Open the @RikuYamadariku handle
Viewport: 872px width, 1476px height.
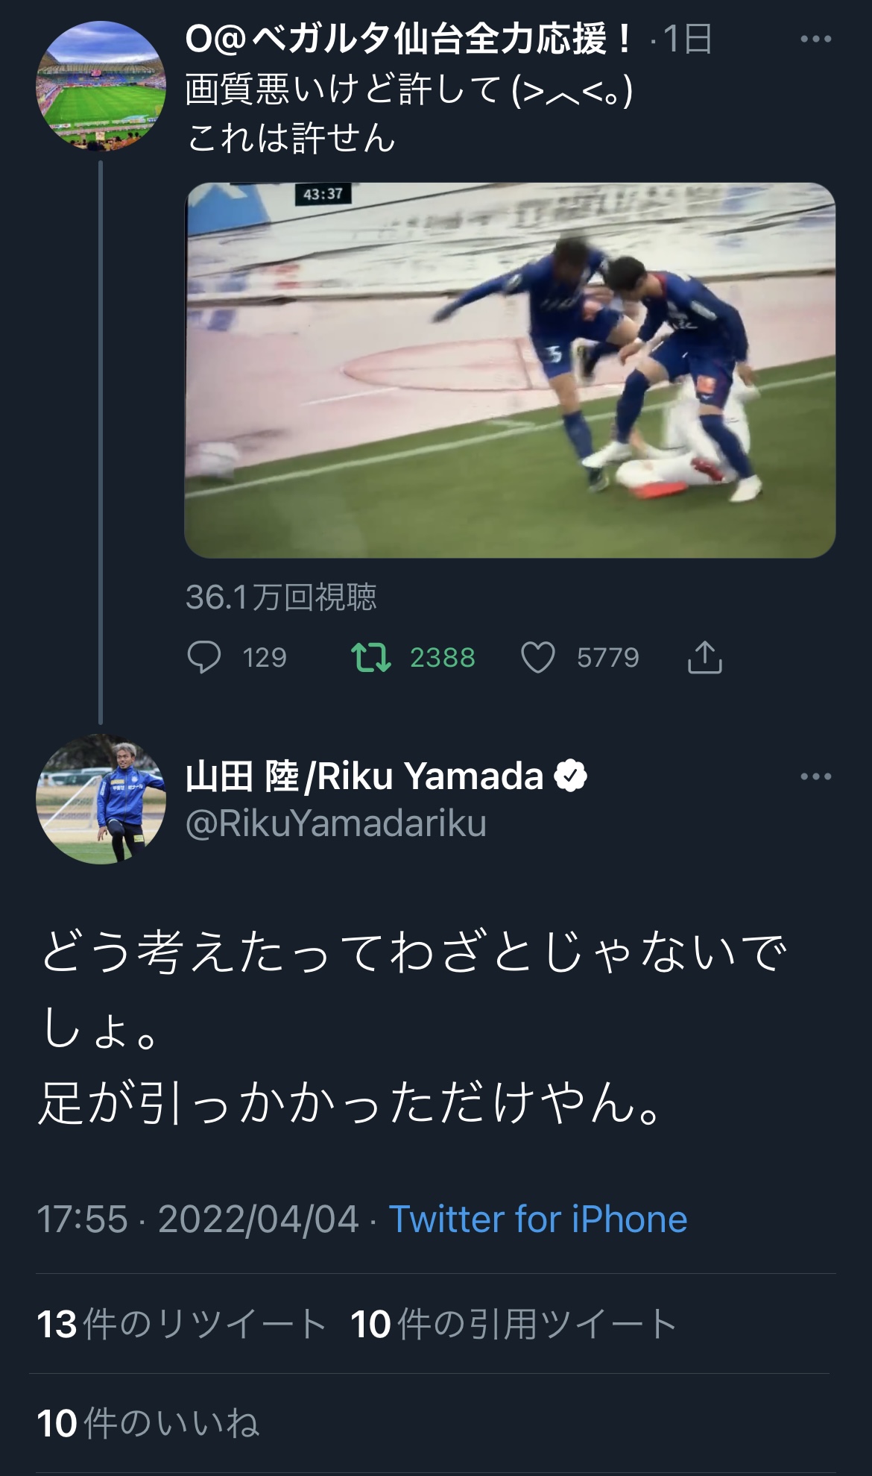click(x=336, y=823)
